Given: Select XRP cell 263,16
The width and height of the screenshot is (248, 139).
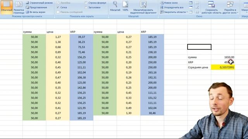Looking at the screenshot, I should 152,72.
